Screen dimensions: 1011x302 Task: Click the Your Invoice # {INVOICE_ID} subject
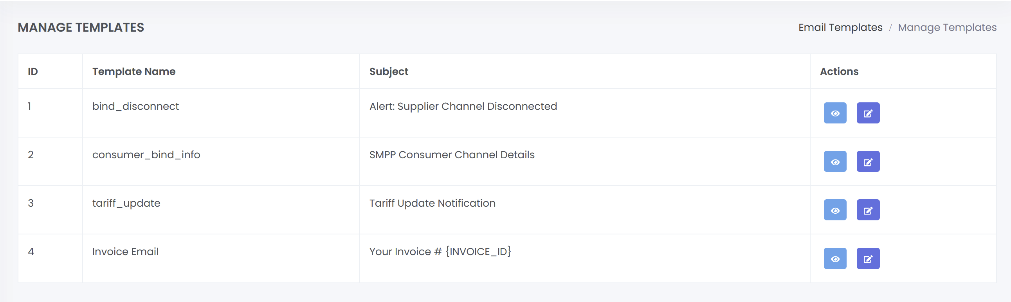440,252
